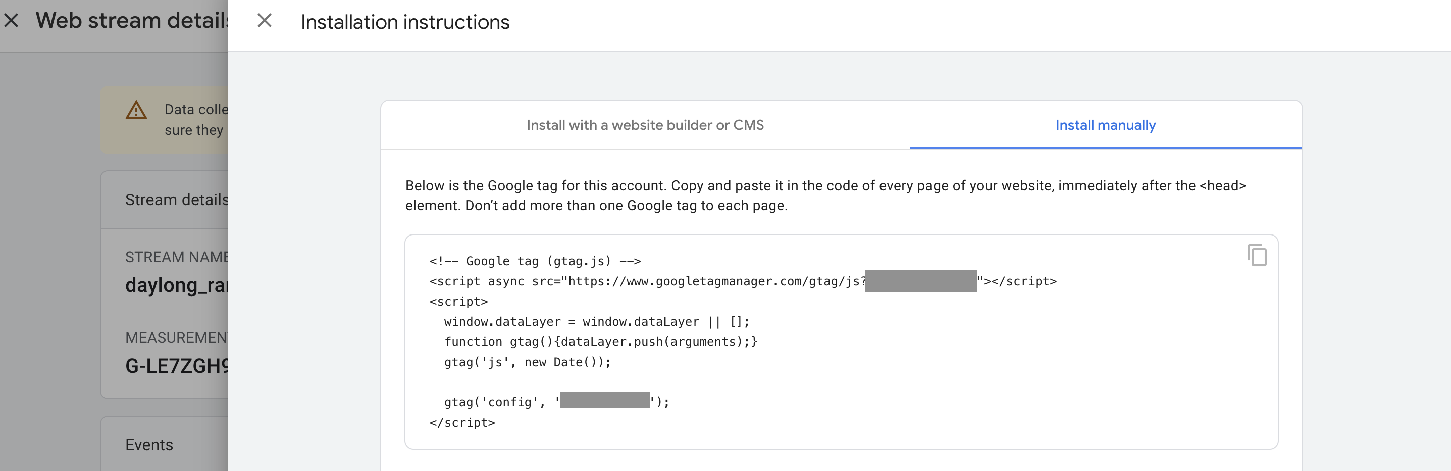This screenshot has width=1451, height=471.
Task: Copy the Google tag code snippet
Action: [1257, 256]
